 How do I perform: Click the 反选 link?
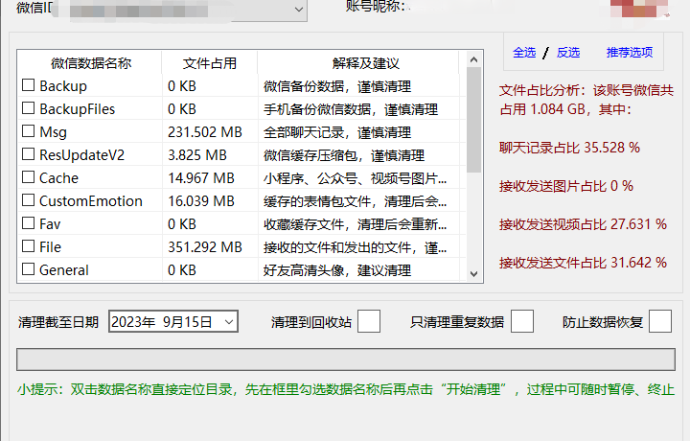(567, 53)
